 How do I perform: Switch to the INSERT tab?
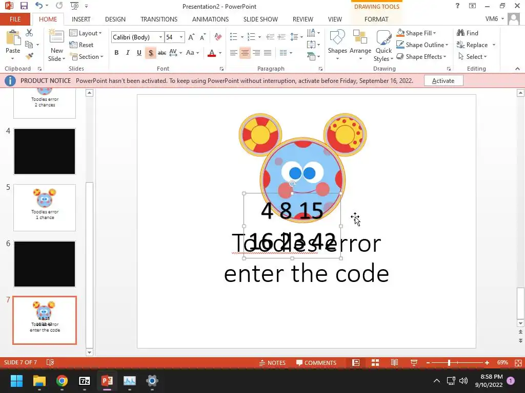tap(81, 19)
